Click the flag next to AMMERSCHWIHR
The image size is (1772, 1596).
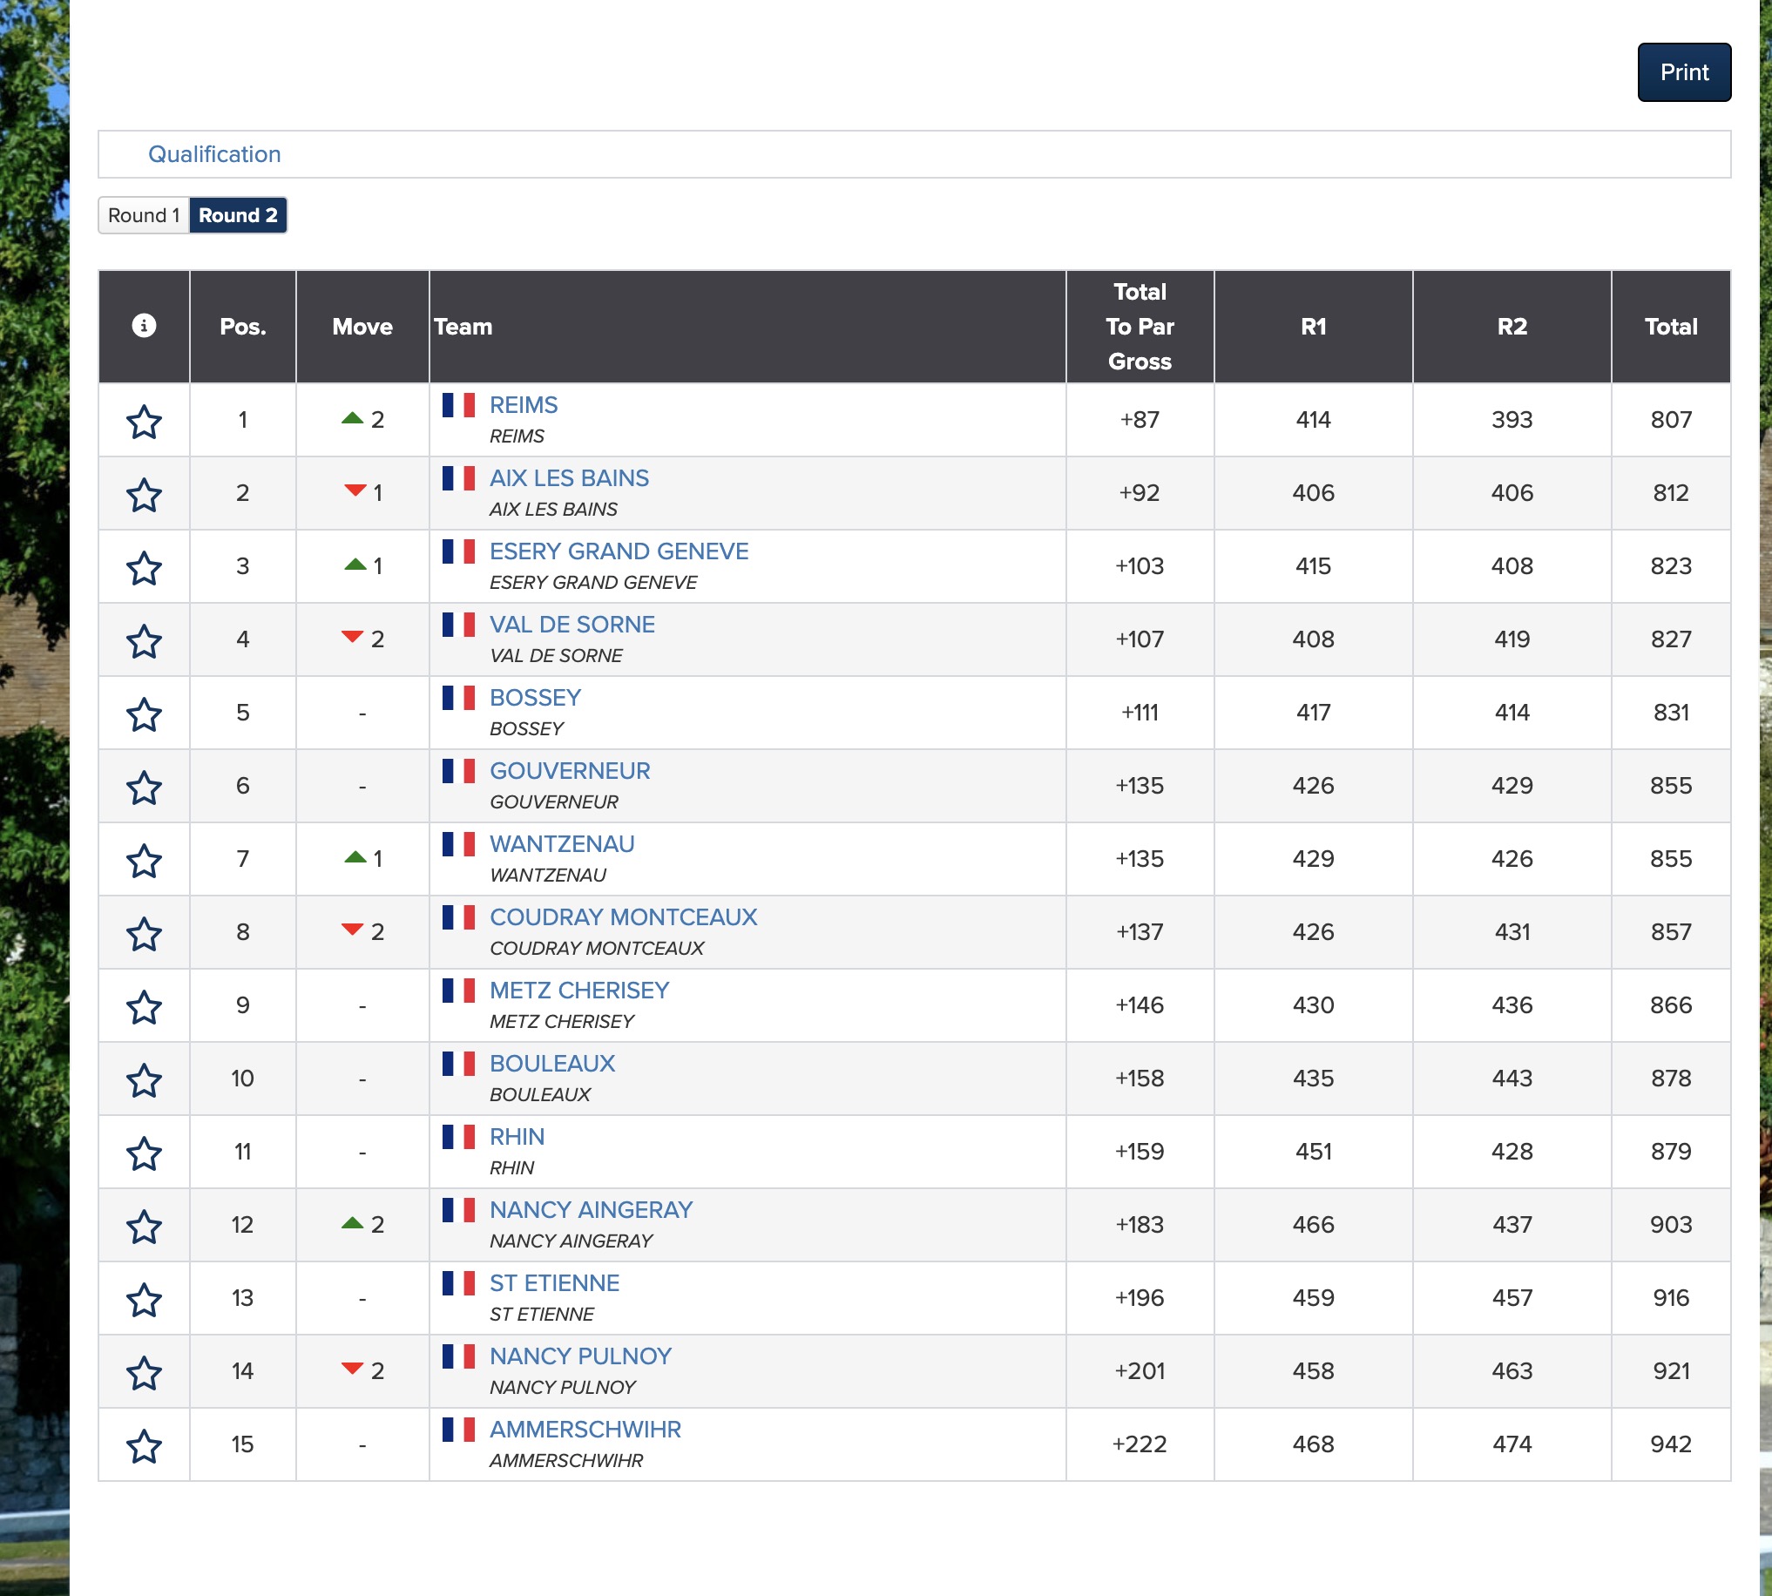click(458, 1430)
